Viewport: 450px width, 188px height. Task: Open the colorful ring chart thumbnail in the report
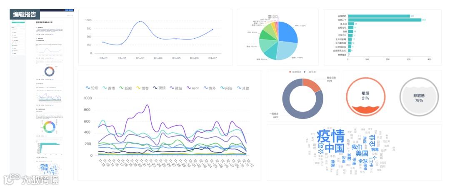49,127
